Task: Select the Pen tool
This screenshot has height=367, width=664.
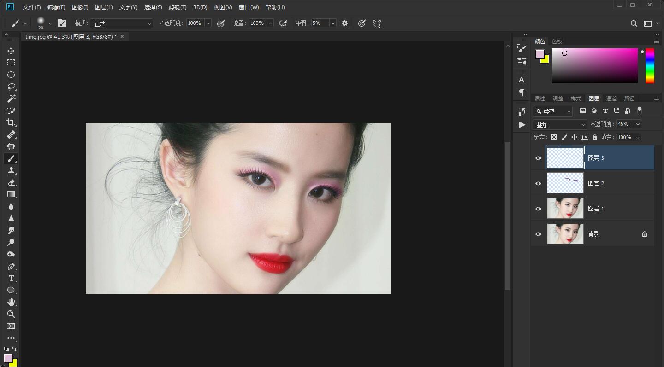Action: click(11, 266)
